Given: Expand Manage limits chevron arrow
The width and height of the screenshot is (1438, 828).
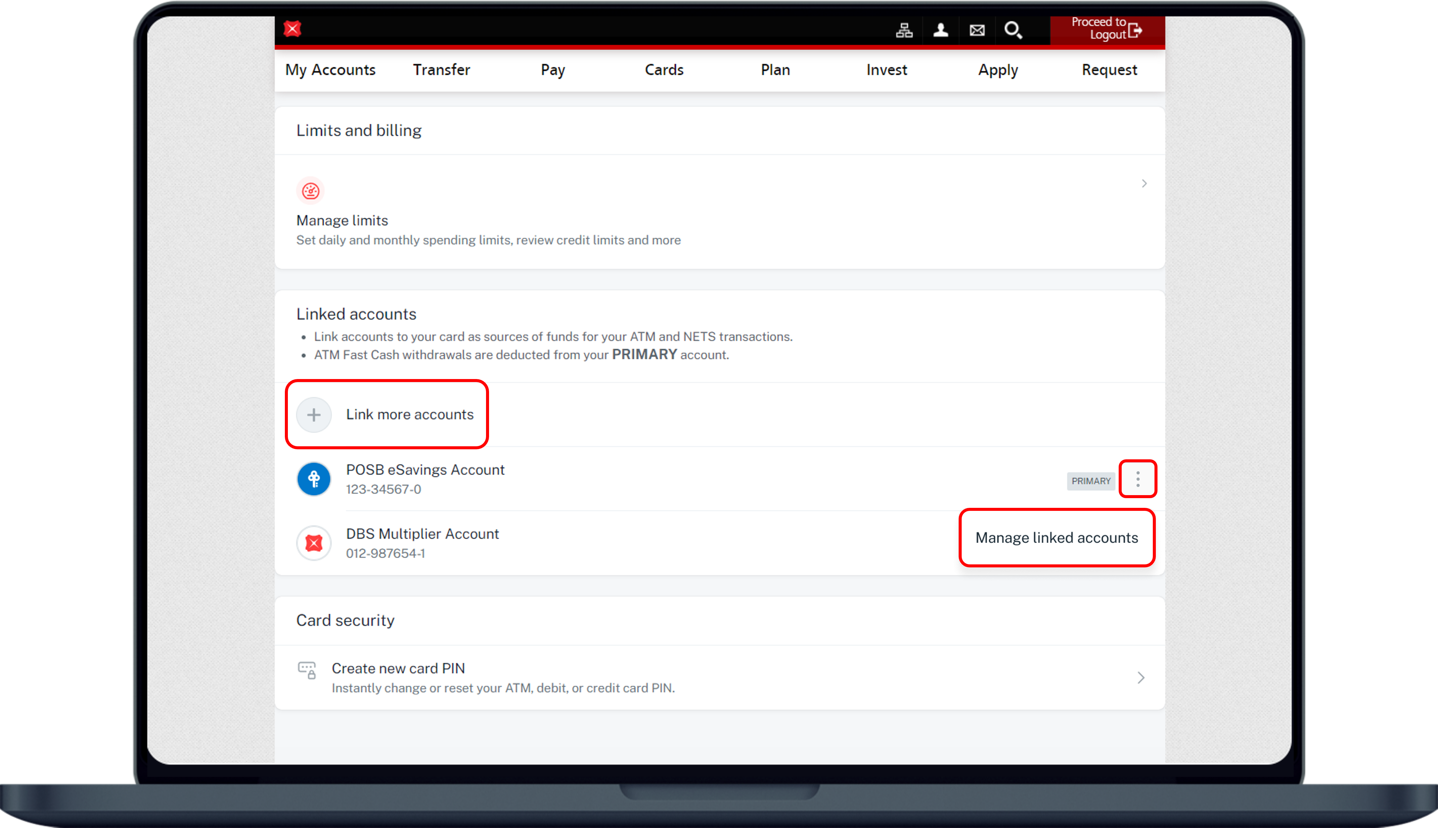Looking at the screenshot, I should 1144,184.
